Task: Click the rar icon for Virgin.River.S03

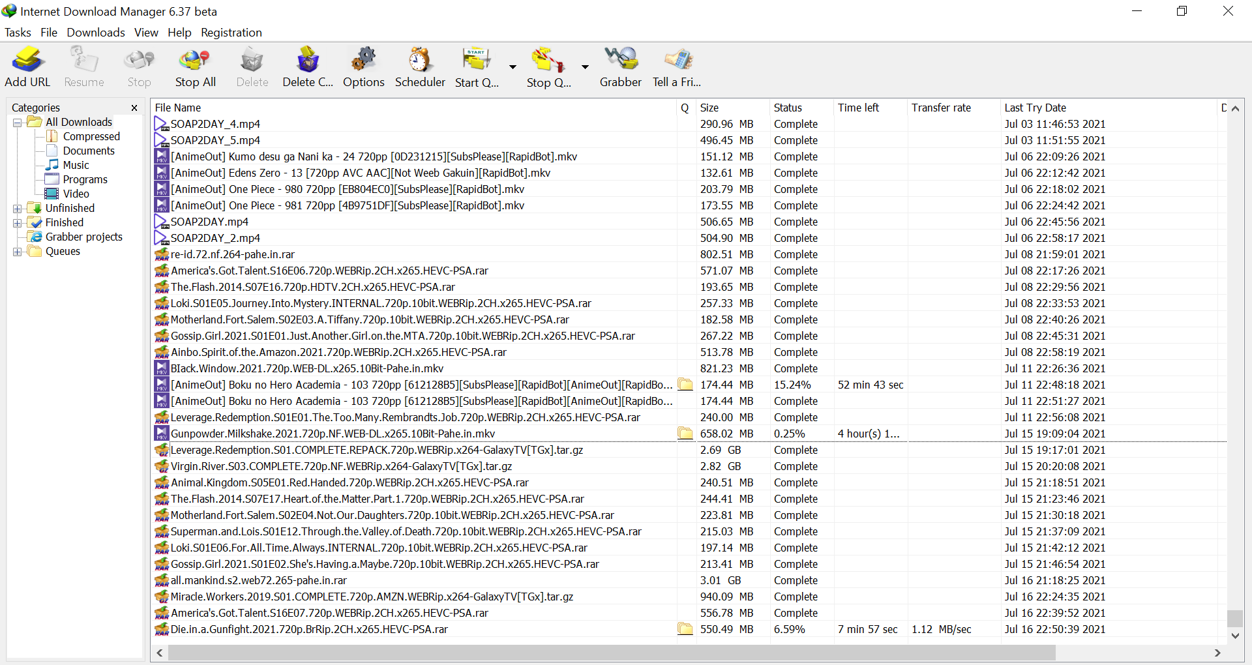Action: [161, 466]
